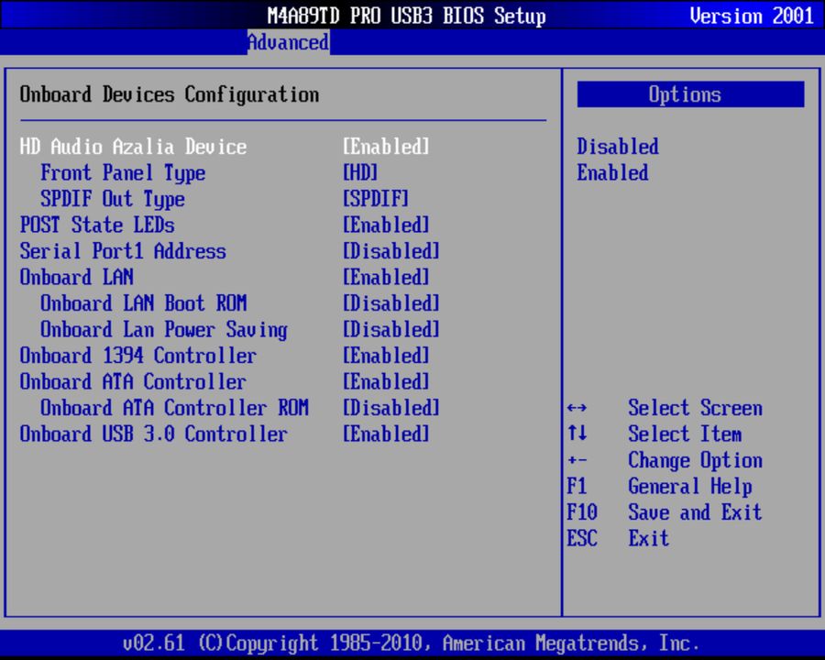Enable the Onboard ATA Controller ROM
The image size is (825, 660).
click(172, 408)
